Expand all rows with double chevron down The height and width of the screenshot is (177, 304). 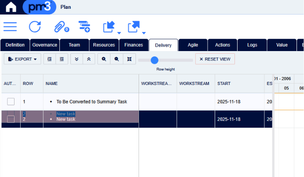pos(77,59)
